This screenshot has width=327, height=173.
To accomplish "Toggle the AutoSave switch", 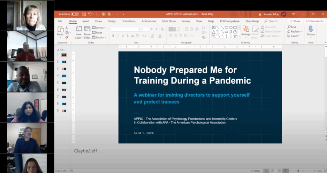I will coord(75,14).
